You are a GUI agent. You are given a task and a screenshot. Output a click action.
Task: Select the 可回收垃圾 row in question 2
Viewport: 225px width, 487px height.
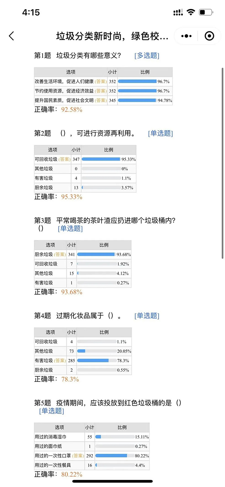pos(85,159)
